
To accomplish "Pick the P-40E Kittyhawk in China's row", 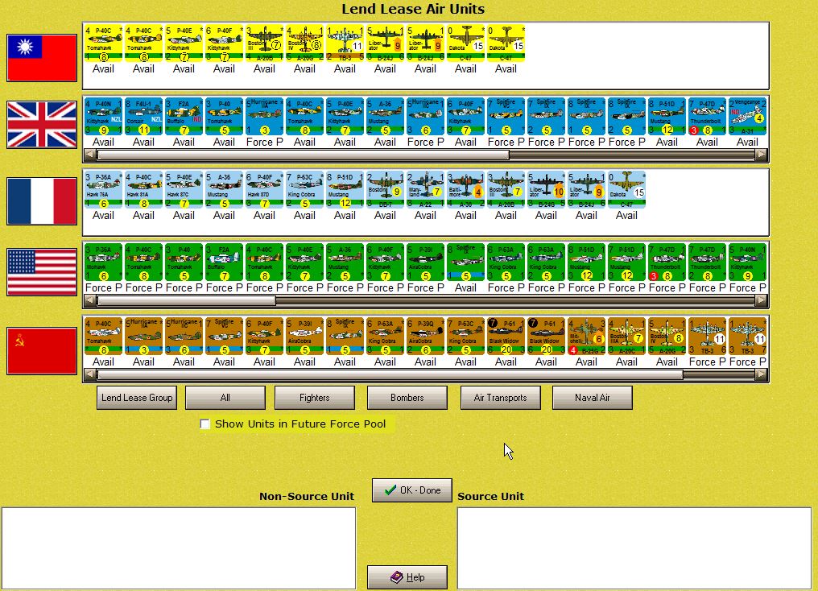I will [x=184, y=43].
